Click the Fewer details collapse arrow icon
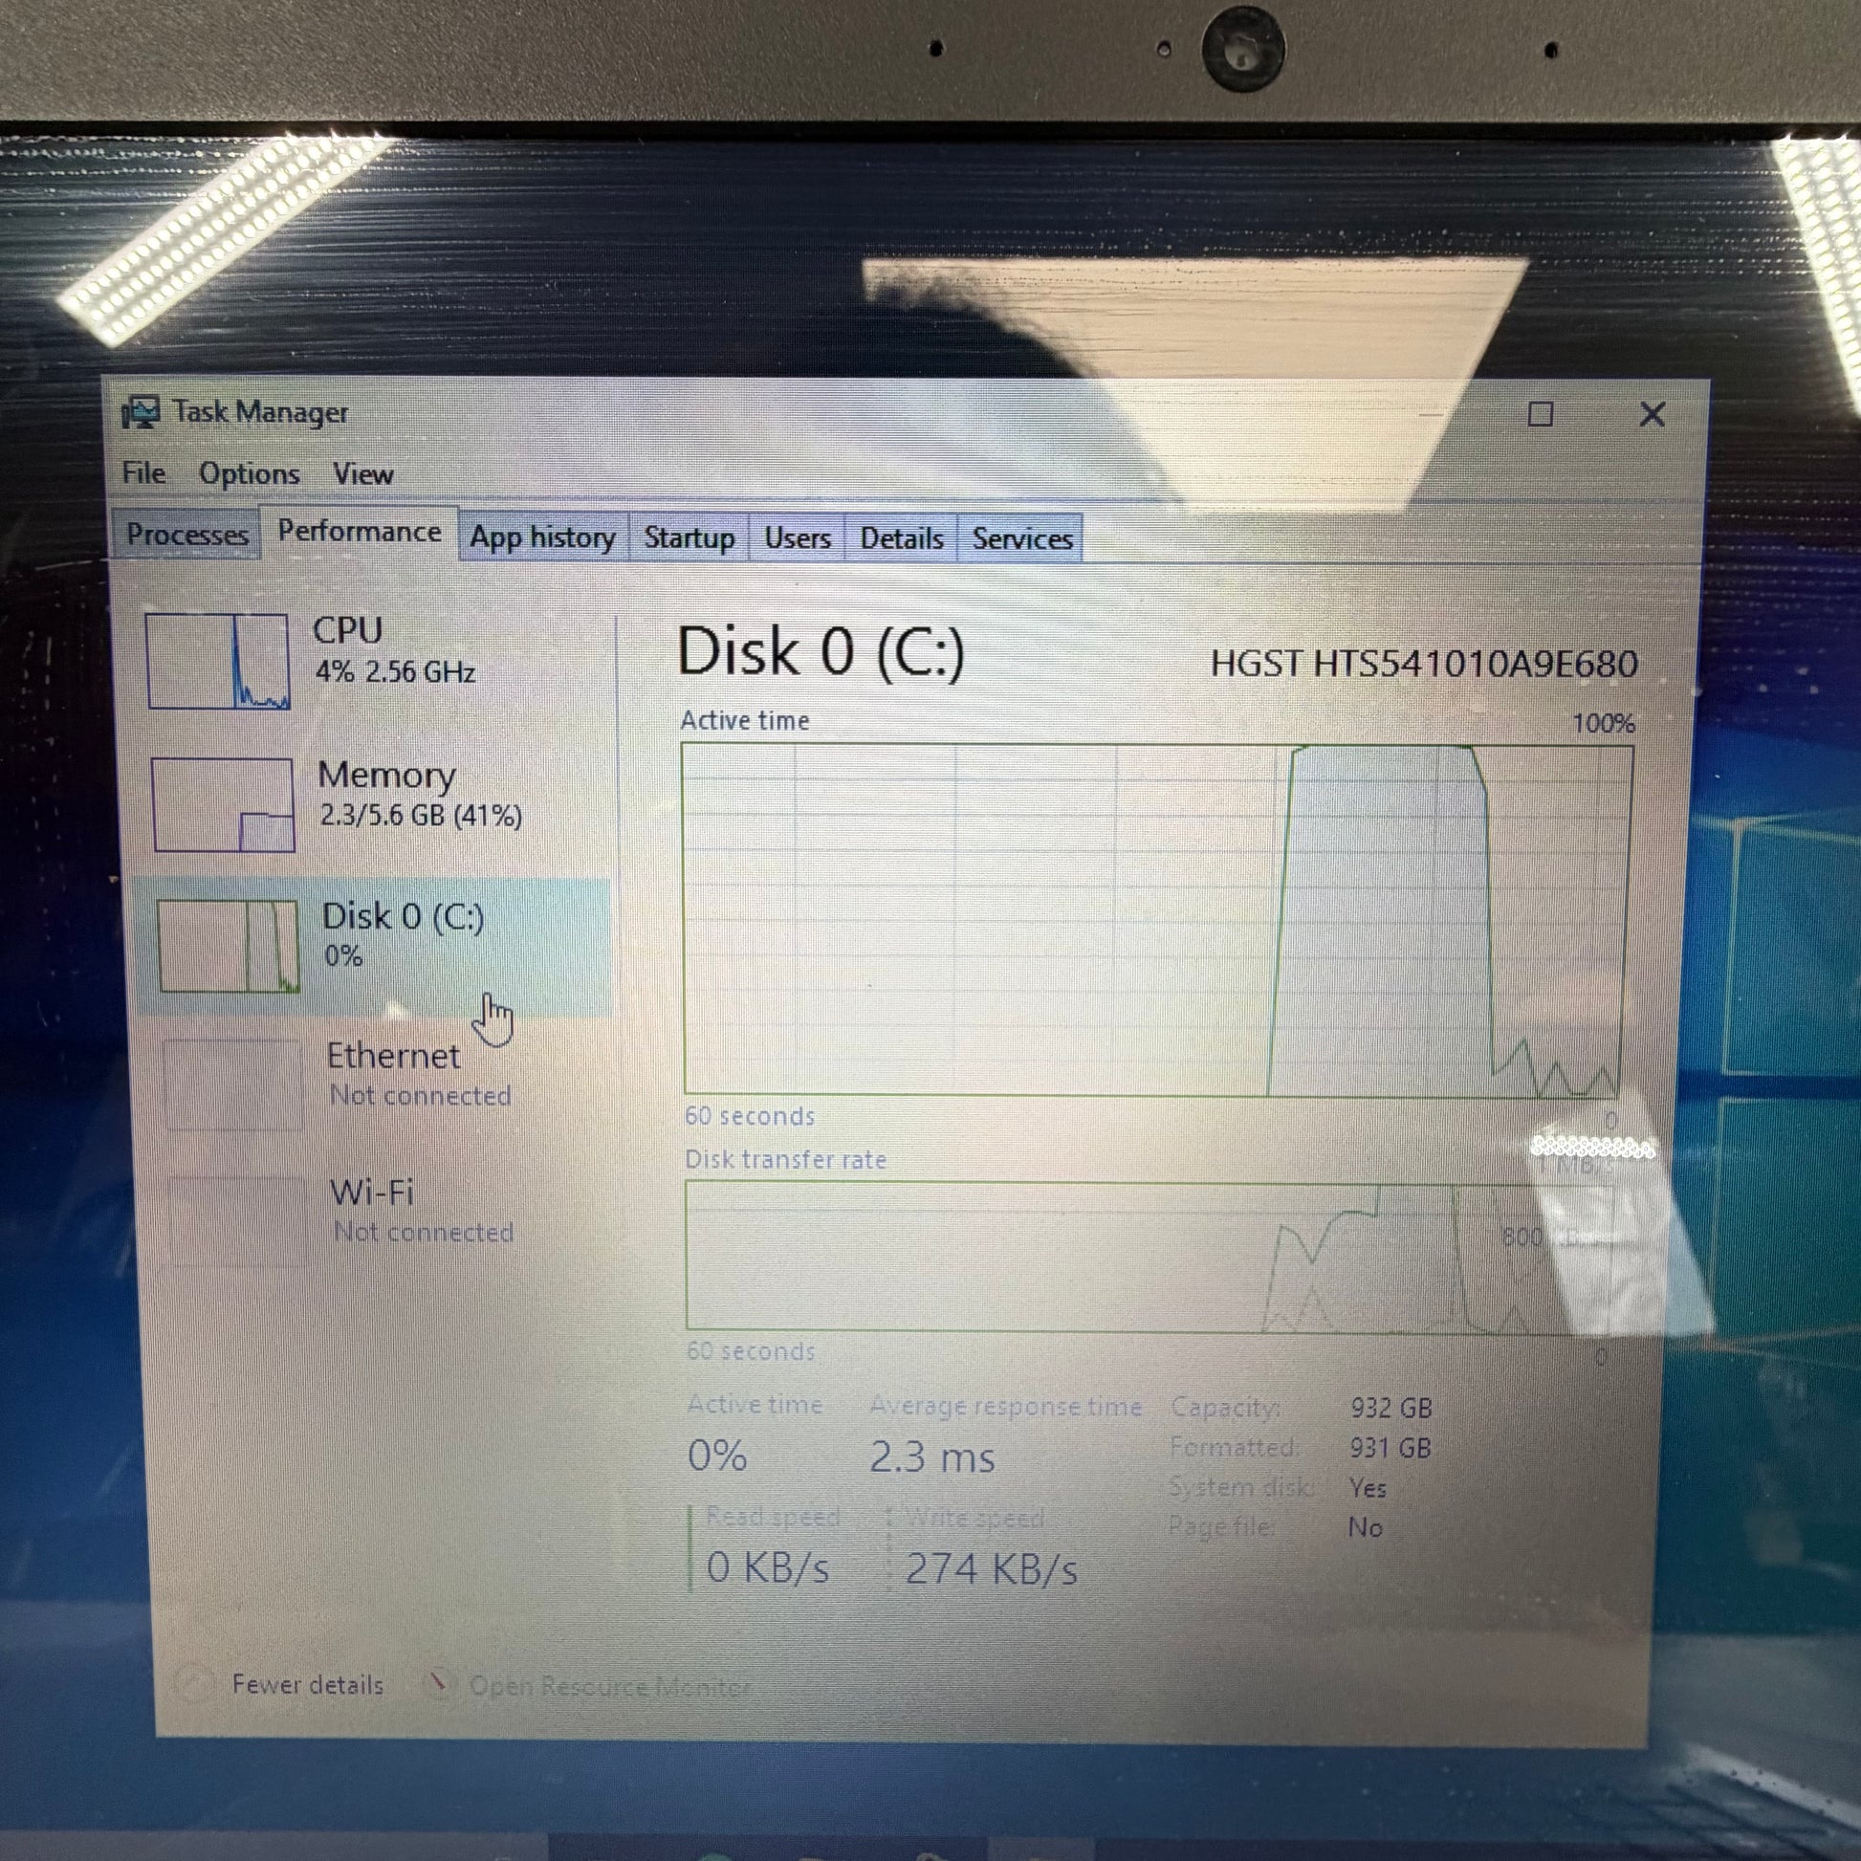1861x1861 pixels. click(192, 1683)
